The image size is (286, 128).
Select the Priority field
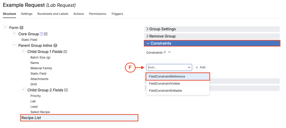[x=35, y=96]
